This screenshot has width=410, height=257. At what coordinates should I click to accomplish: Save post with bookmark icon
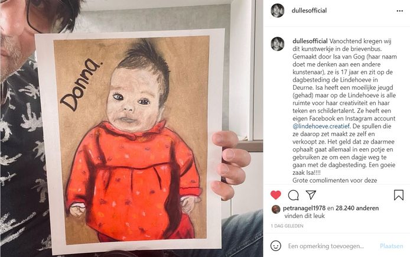click(x=399, y=195)
